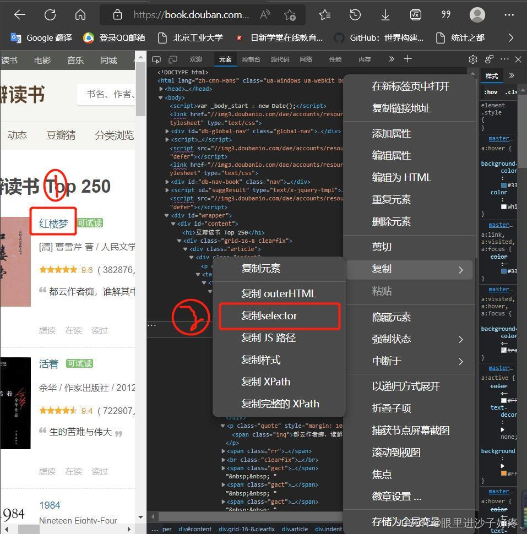The width and height of the screenshot is (527, 534).
Task: Choose 复制元素 option
Action: coord(279,268)
